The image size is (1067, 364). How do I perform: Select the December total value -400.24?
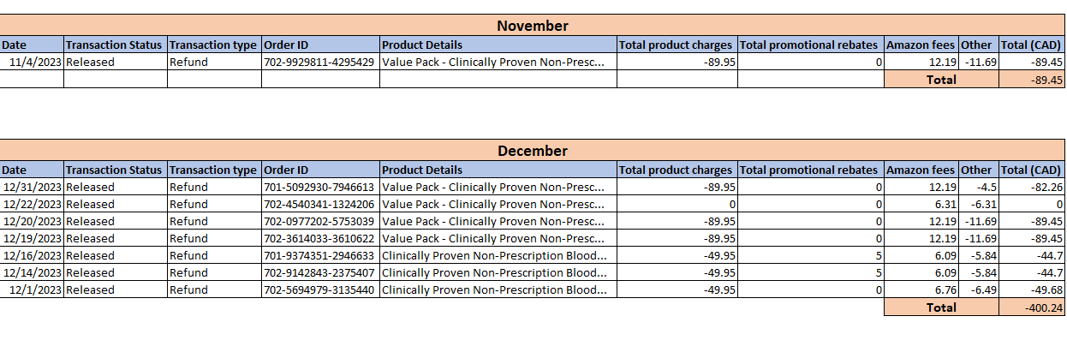(x=1031, y=307)
